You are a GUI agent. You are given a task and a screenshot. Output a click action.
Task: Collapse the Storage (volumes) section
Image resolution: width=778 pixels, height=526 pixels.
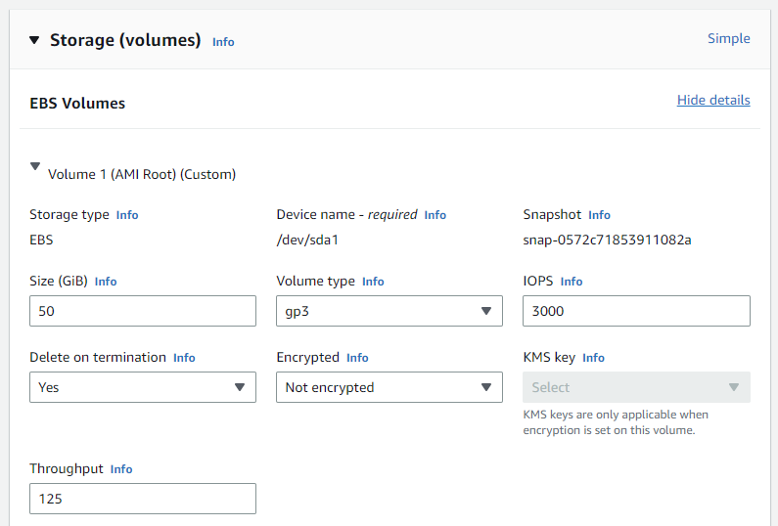(x=34, y=40)
